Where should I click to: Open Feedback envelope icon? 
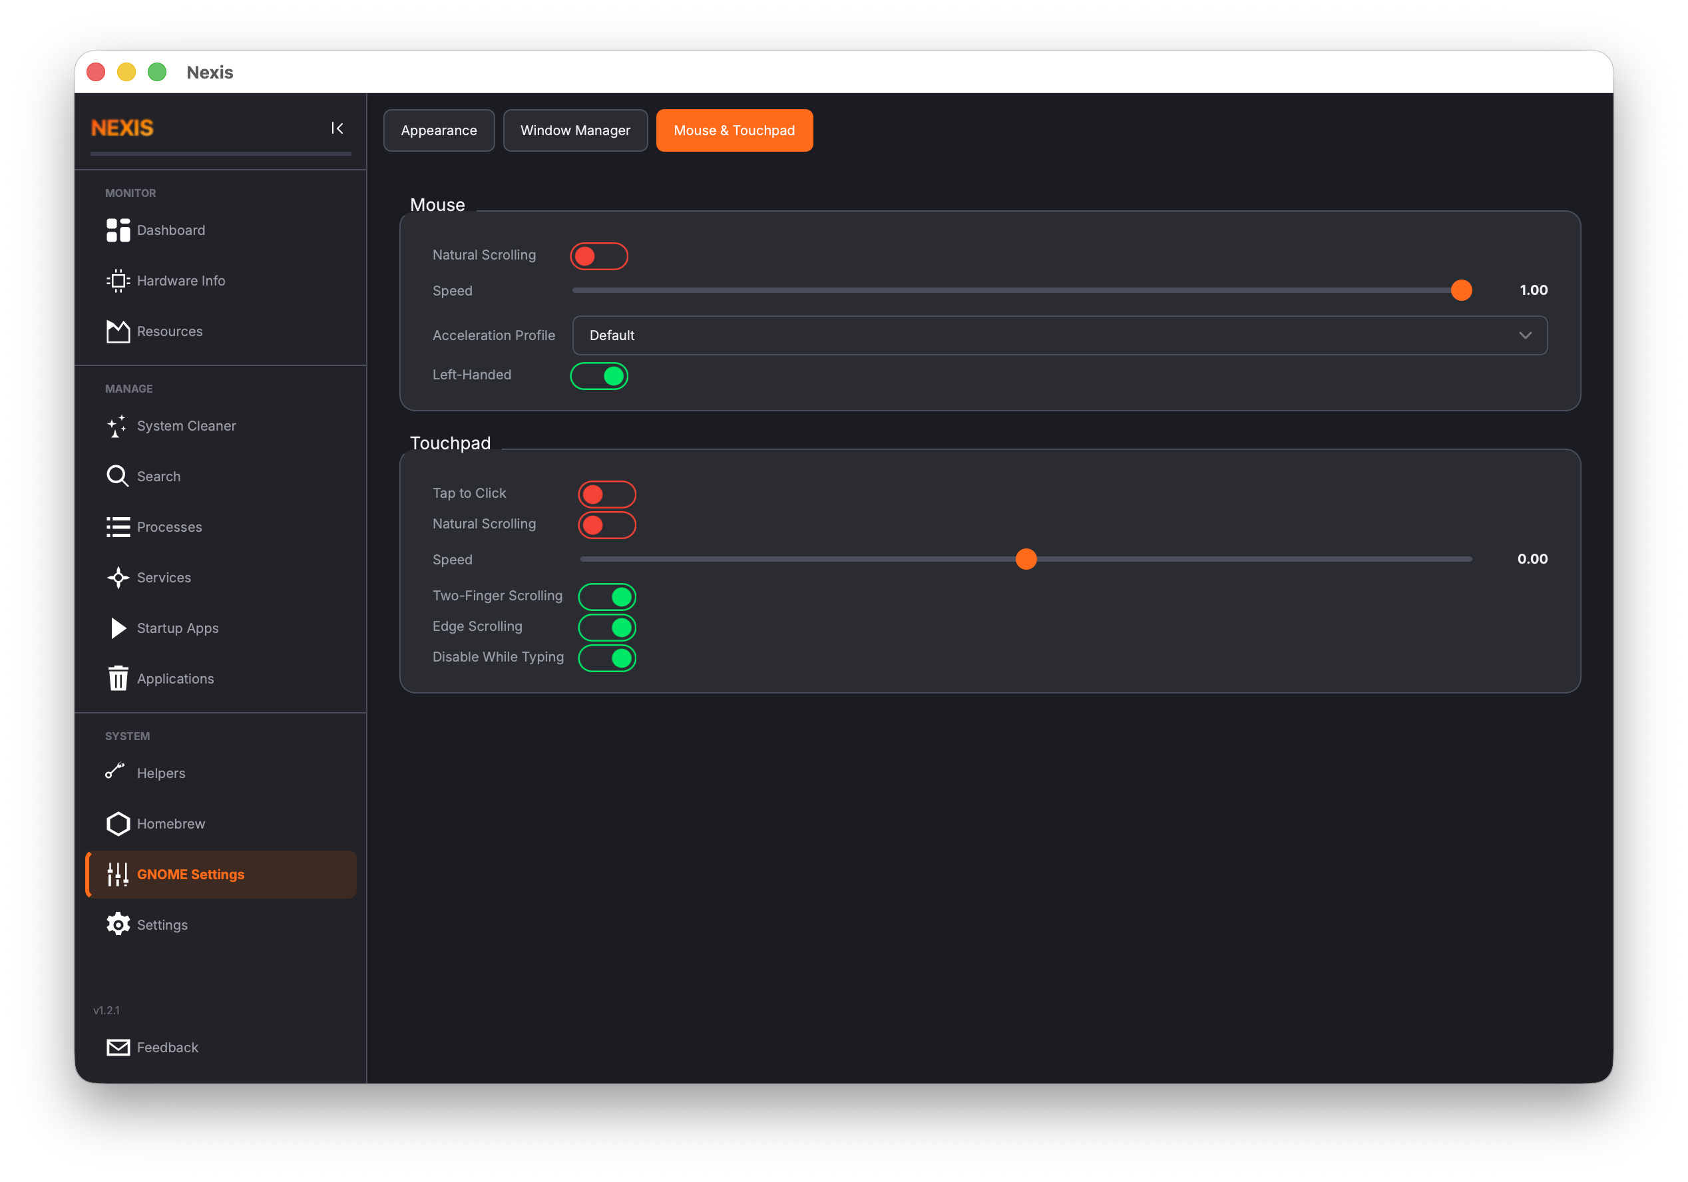[118, 1048]
